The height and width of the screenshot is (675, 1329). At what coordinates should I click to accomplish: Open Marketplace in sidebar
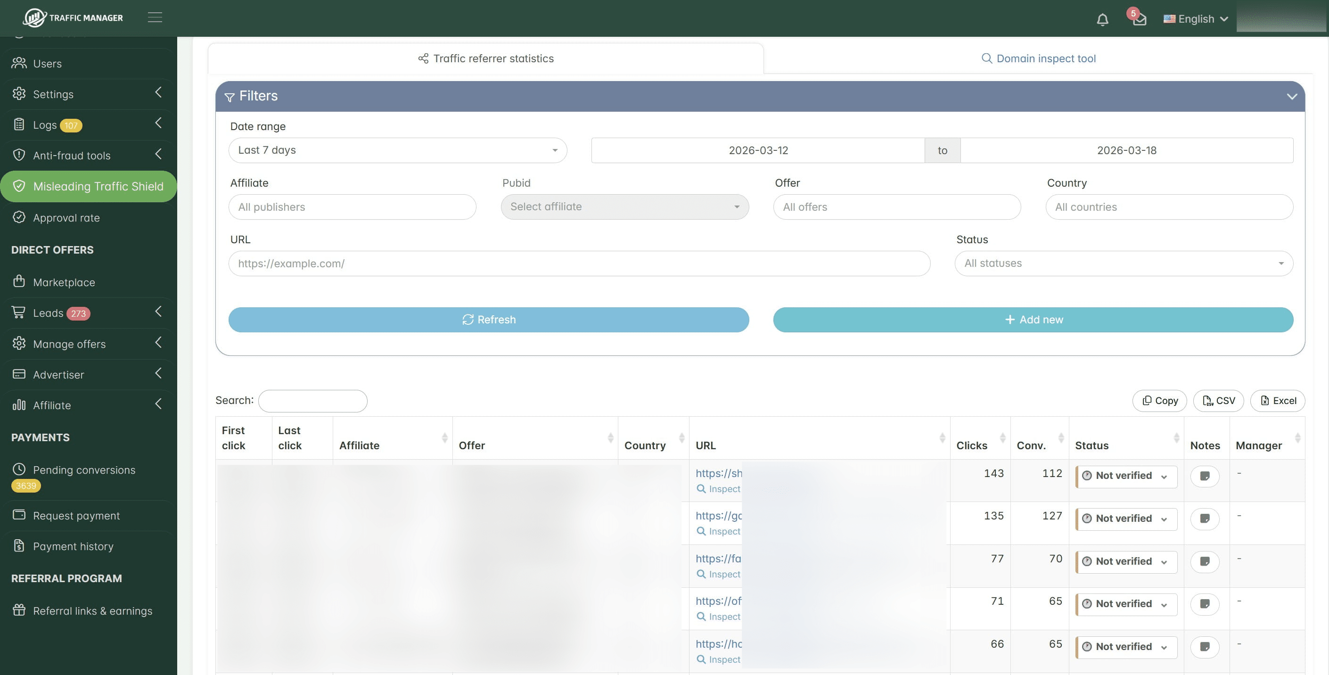88,282
